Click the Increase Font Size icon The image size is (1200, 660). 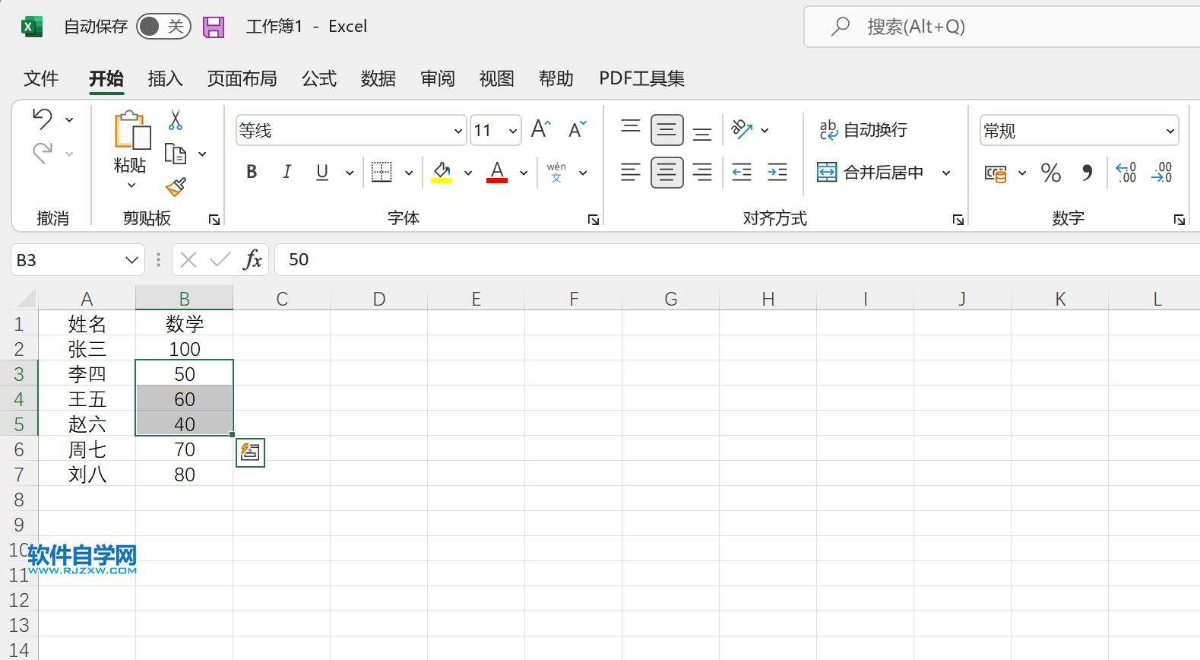click(x=541, y=129)
